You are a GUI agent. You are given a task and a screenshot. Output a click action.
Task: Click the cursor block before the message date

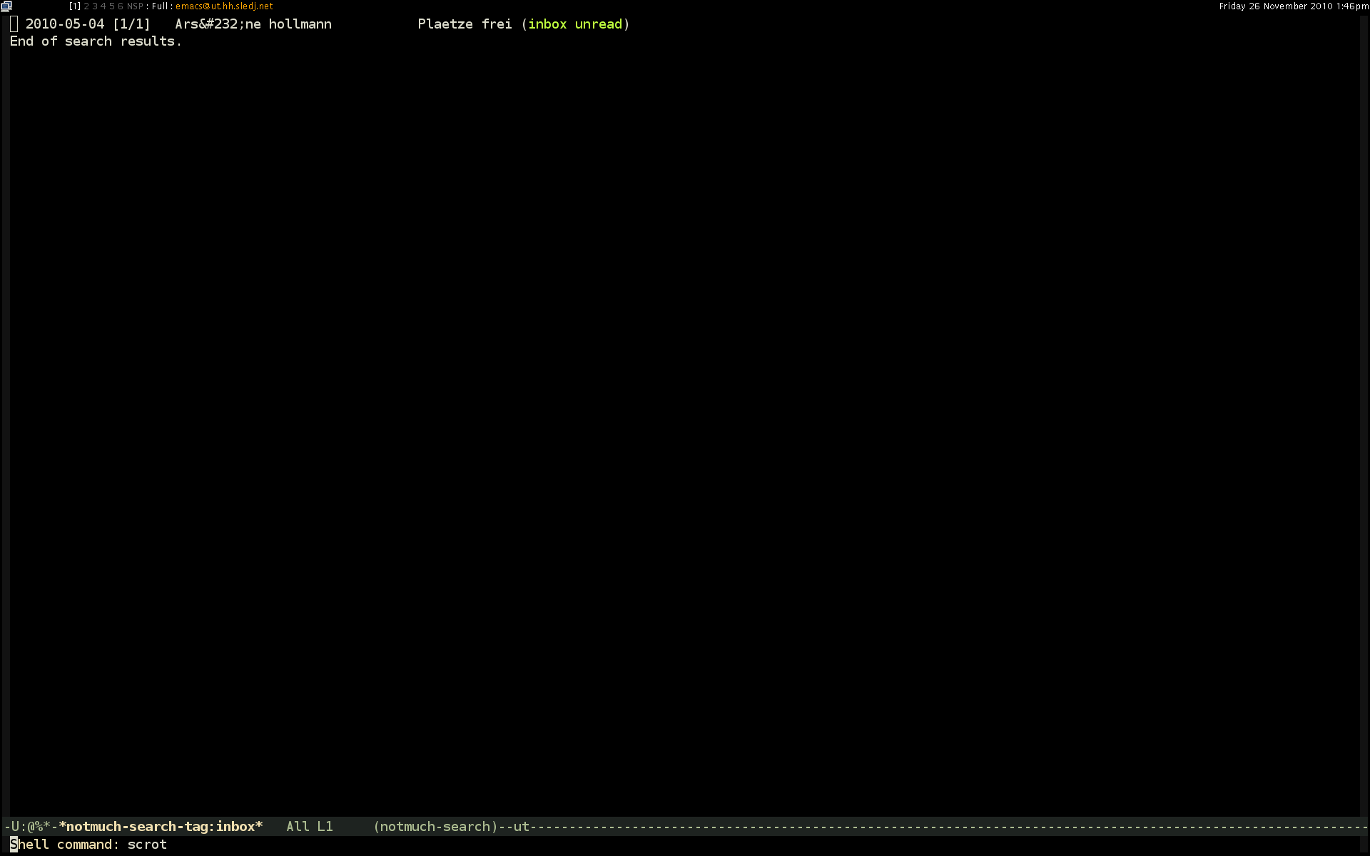14,24
